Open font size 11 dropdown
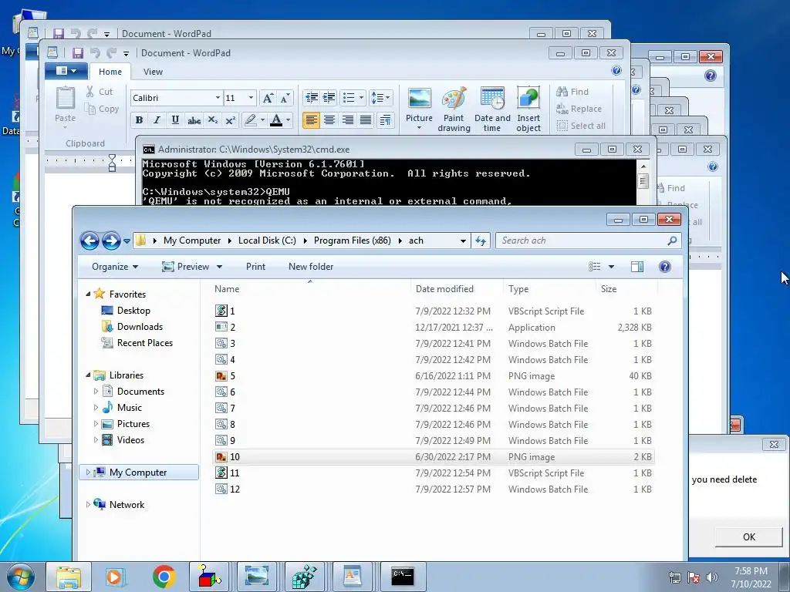Image resolution: width=790 pixels, height=592 pixels. click(x=251, y=98)
